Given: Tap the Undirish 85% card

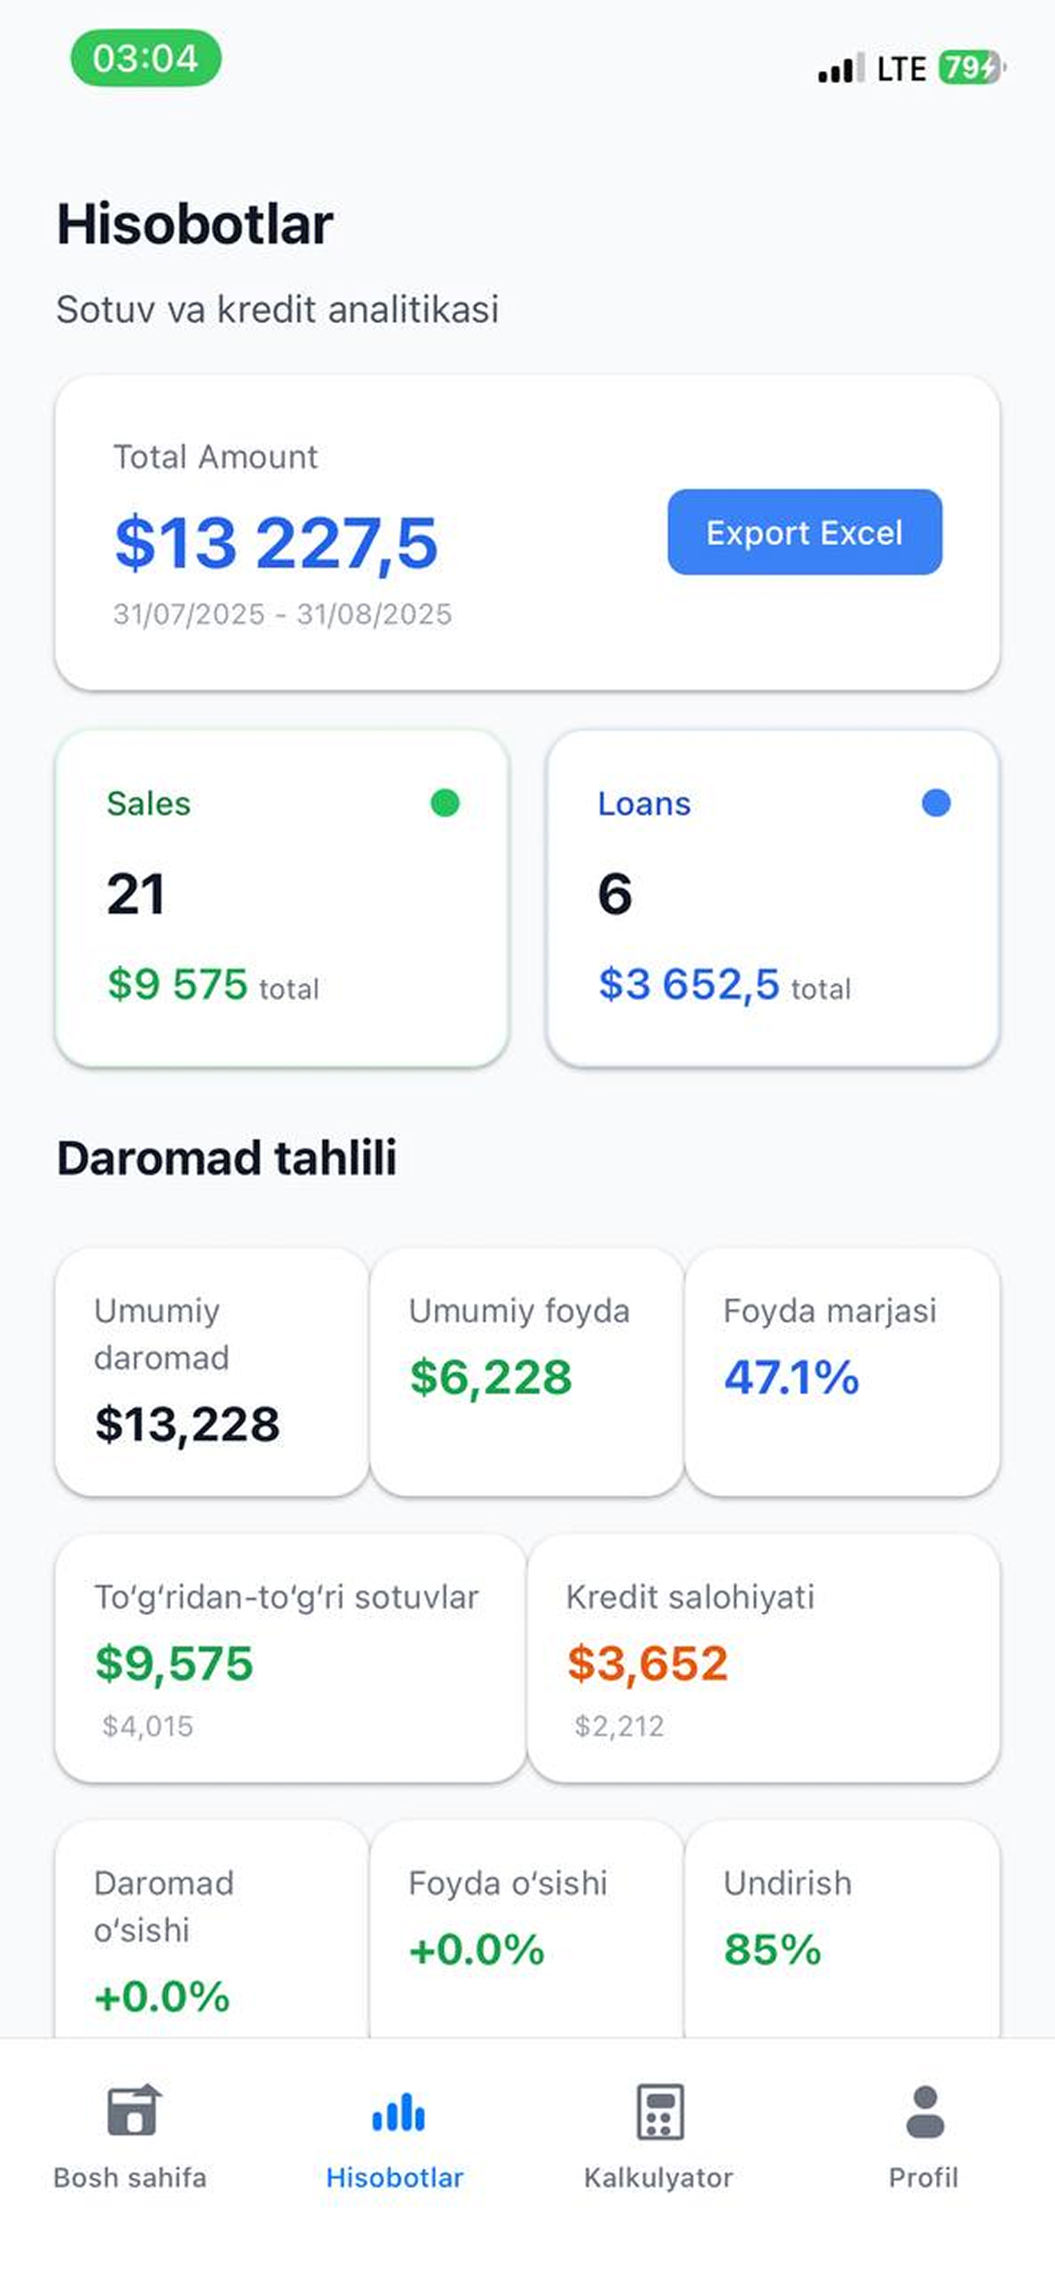Looking at the screenshot, I should click(842, 1929).
